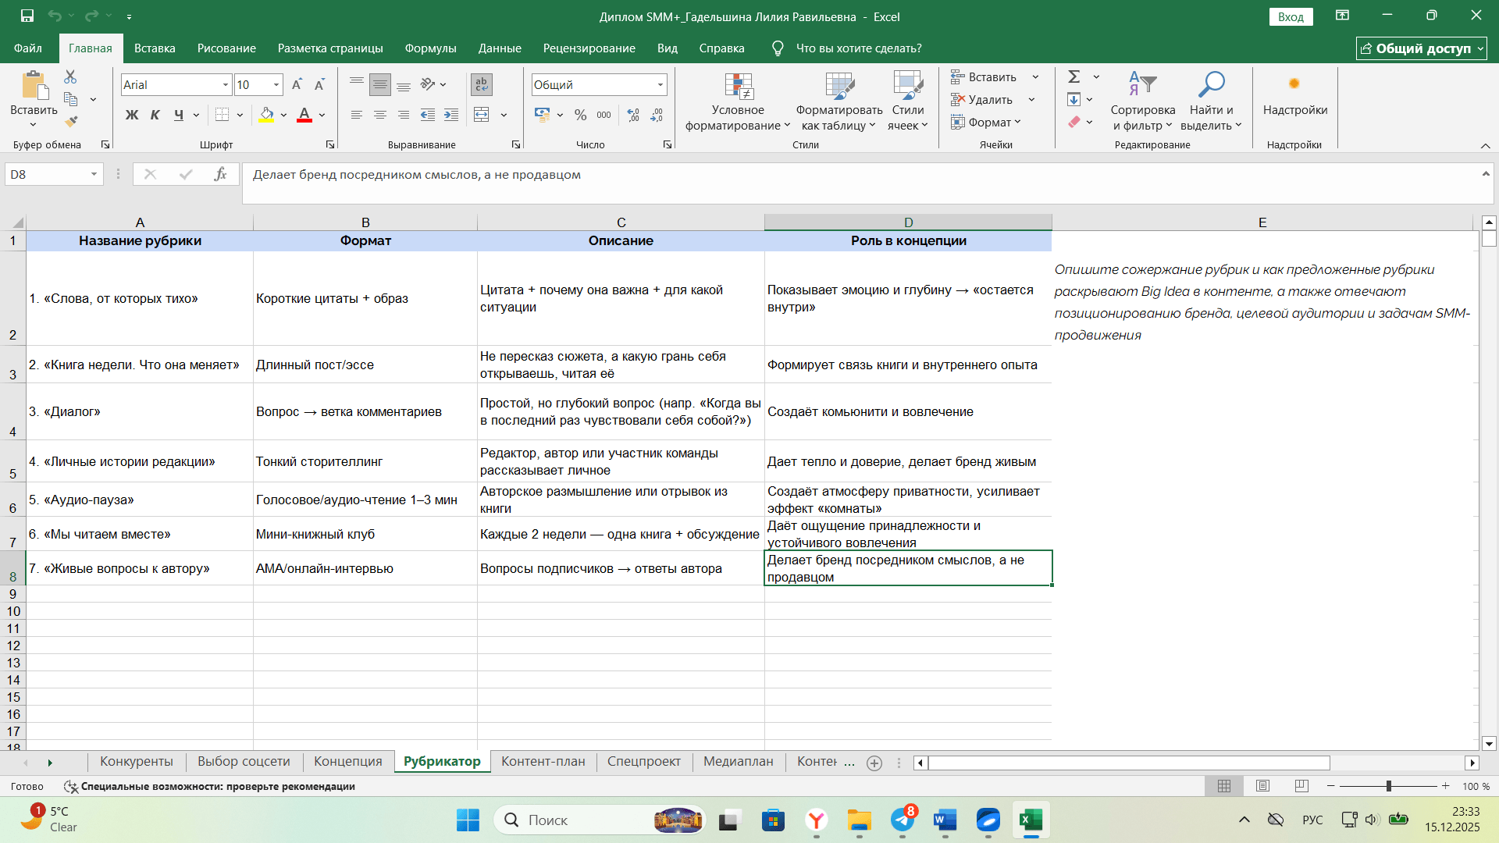The image size is (1499, 843).
Task: Click the font color red swatch
Action: tap(304, 115)
